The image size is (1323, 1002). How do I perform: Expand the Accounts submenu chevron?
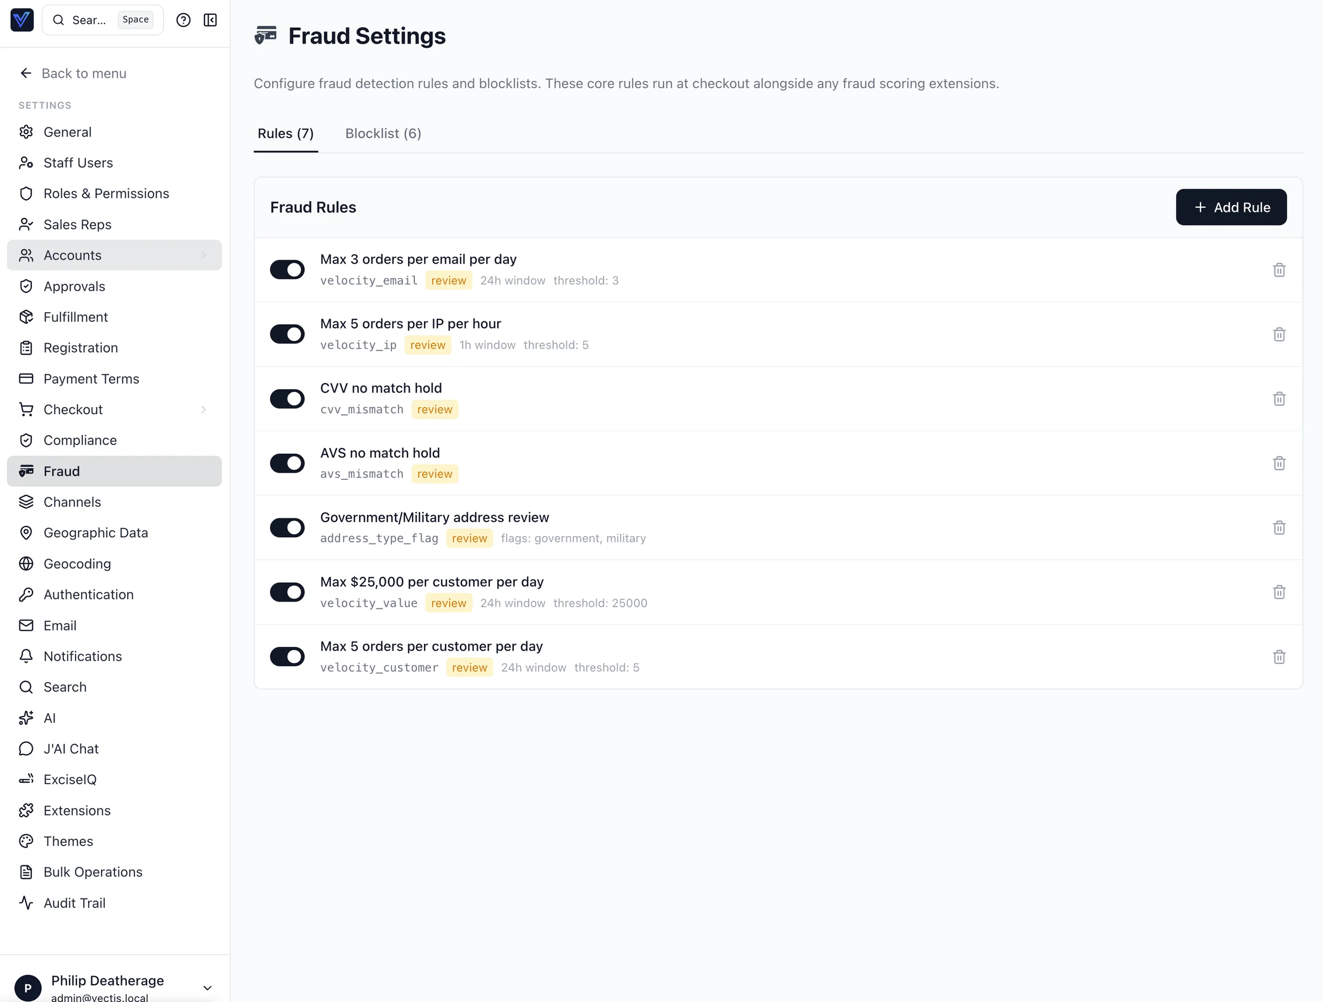[x=203, y=255]
